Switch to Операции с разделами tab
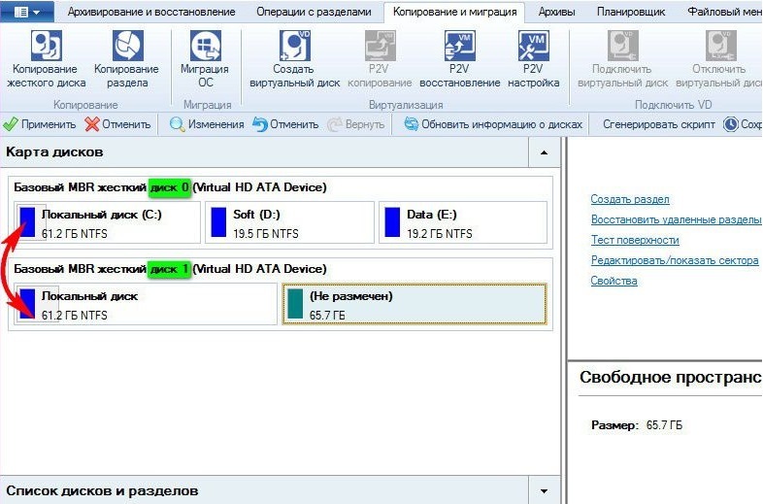Screen dimensions: 763x504 [314, 12]
